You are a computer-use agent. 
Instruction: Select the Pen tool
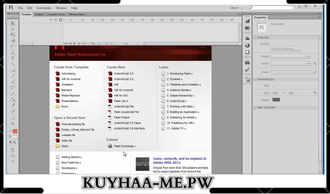click(x=13, y=52)
